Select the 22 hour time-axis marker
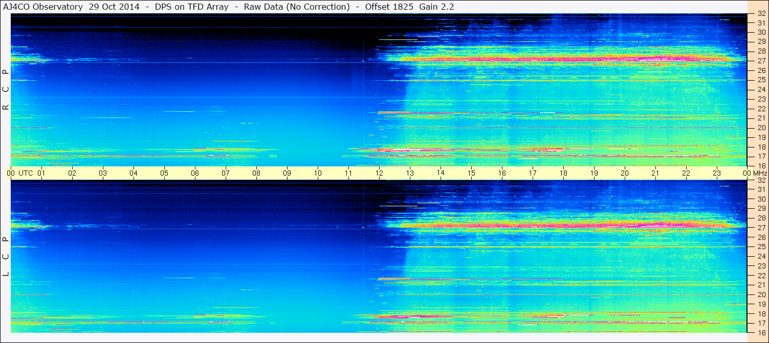This screenshot has width=769, height=343. (686, 173)
